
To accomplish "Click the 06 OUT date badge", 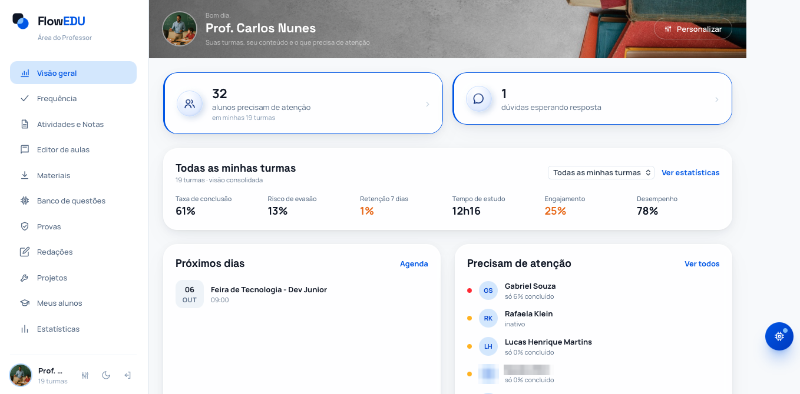I will (x=190, y=294).
